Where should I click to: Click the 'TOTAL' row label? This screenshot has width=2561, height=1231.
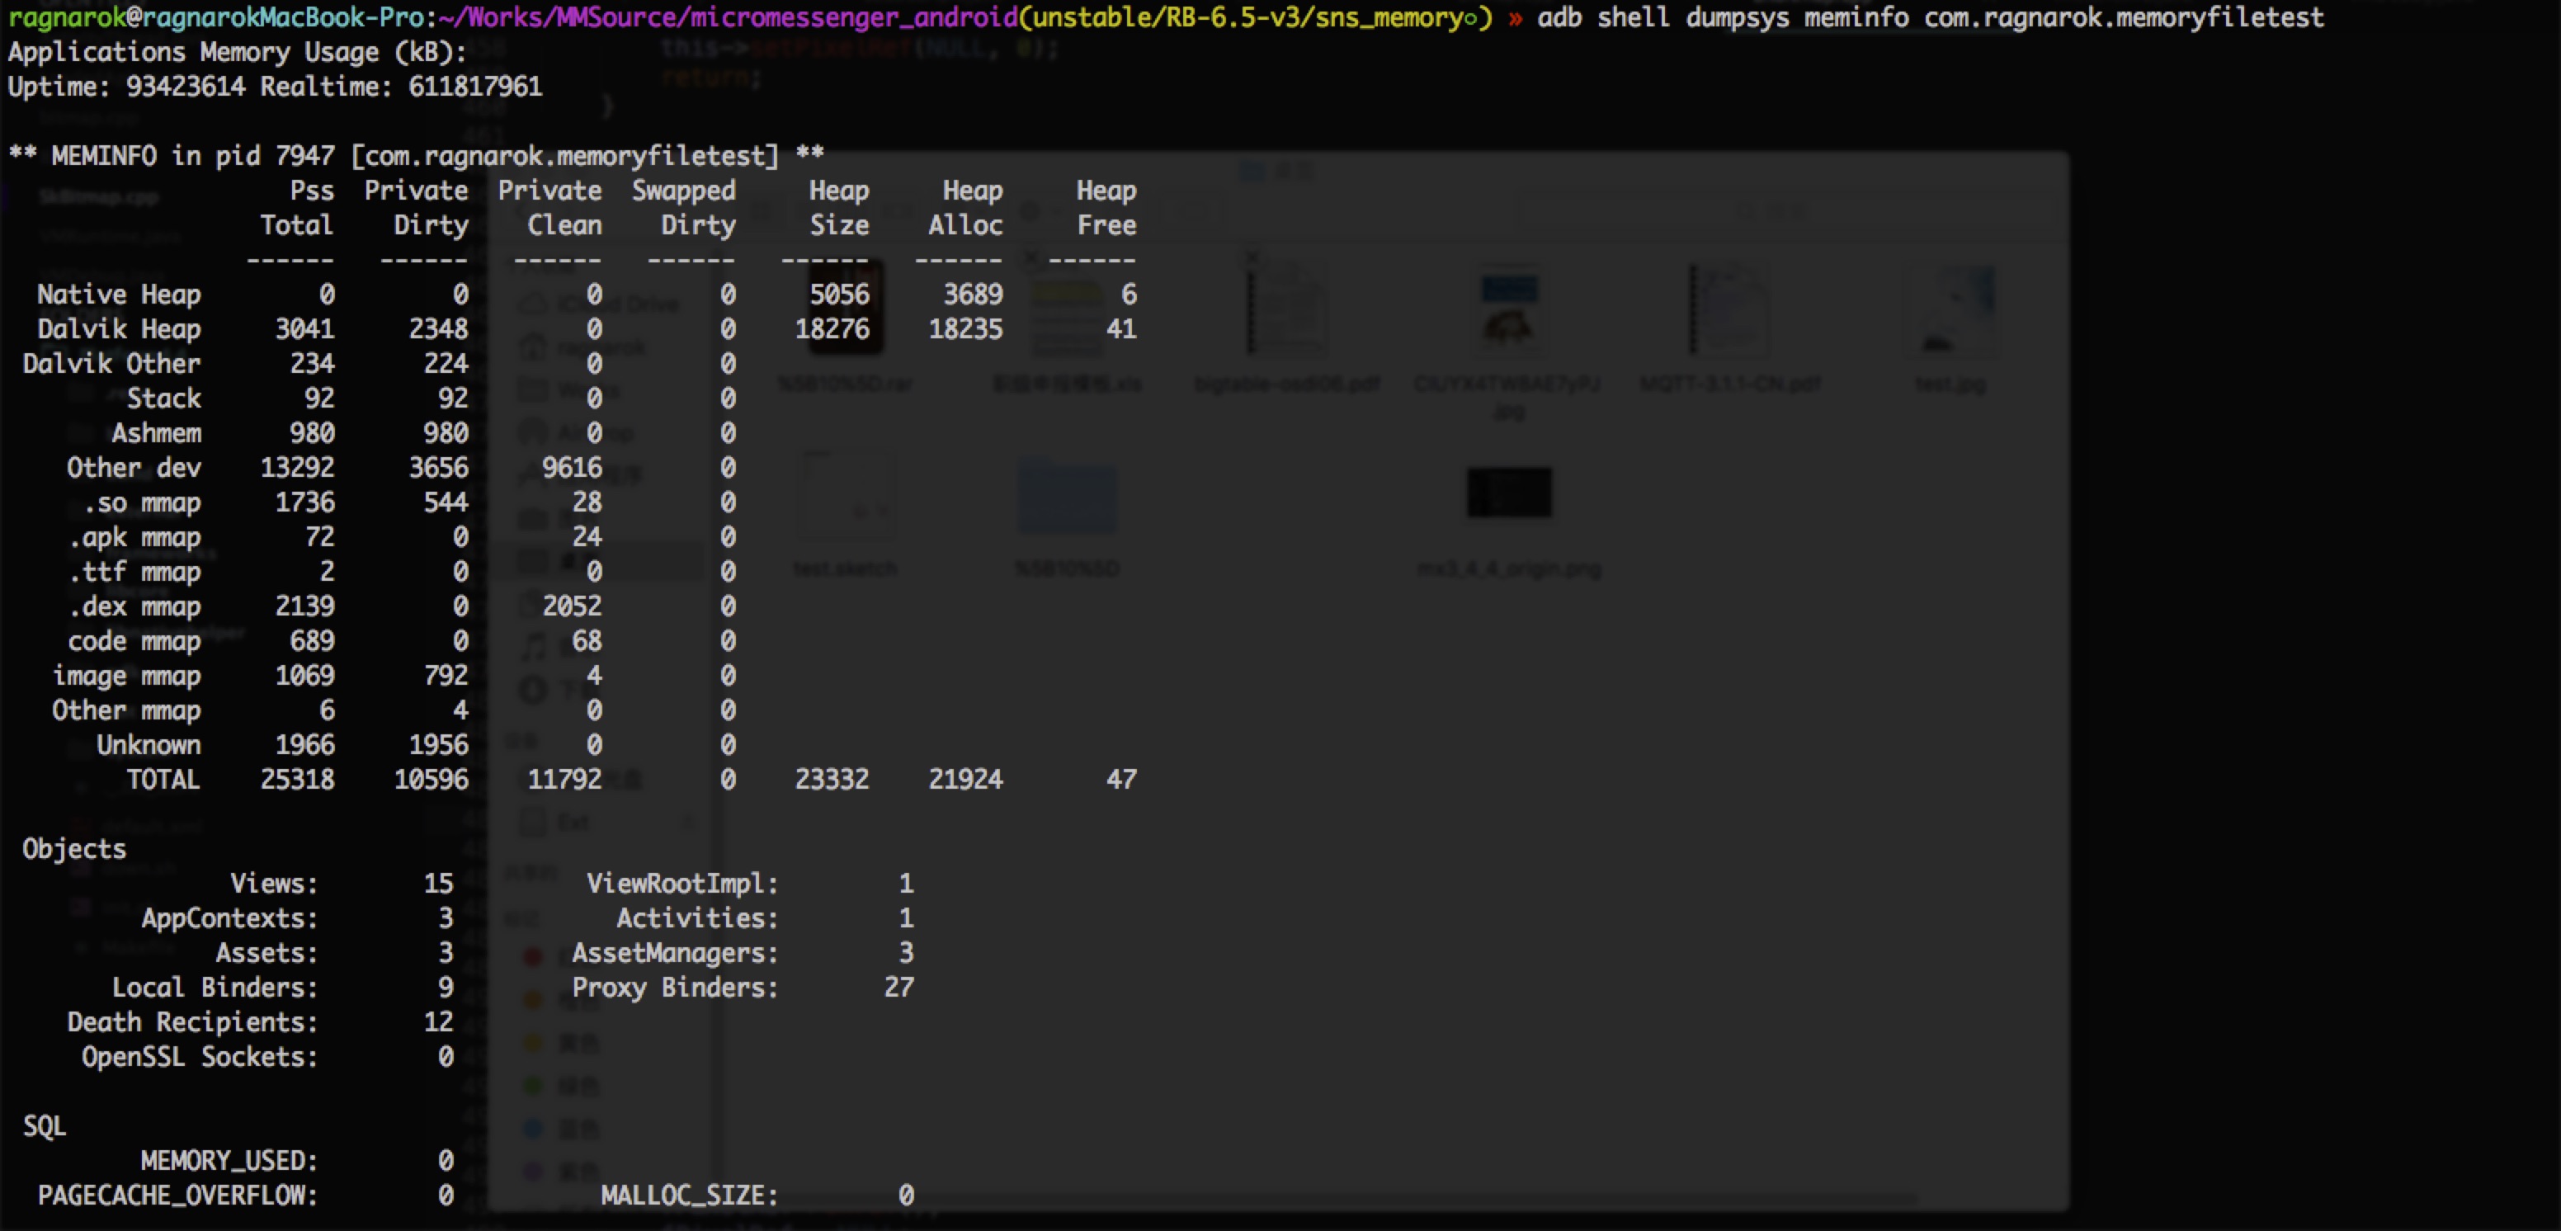pyautogui.click(x=164, y=780)
